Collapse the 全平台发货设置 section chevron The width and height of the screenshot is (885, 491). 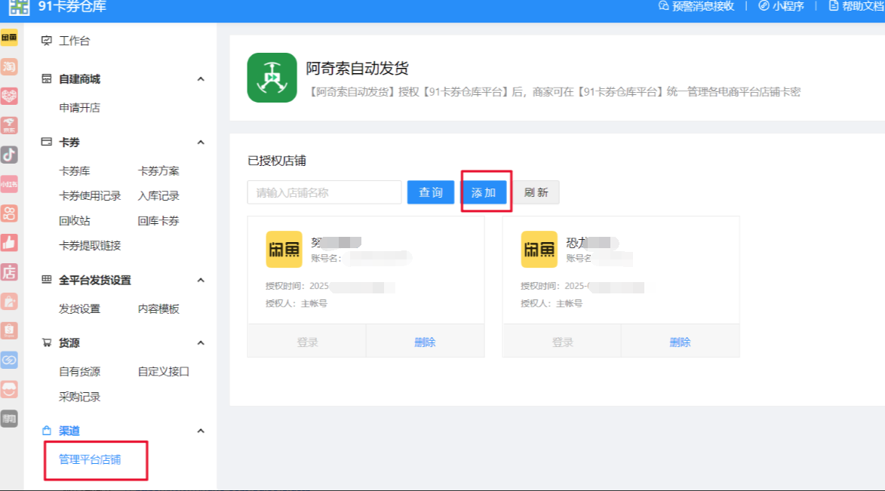coord(201,280)
